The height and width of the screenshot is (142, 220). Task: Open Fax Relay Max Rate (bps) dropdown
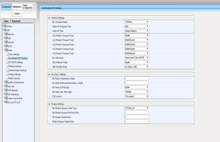click(136, 92)
